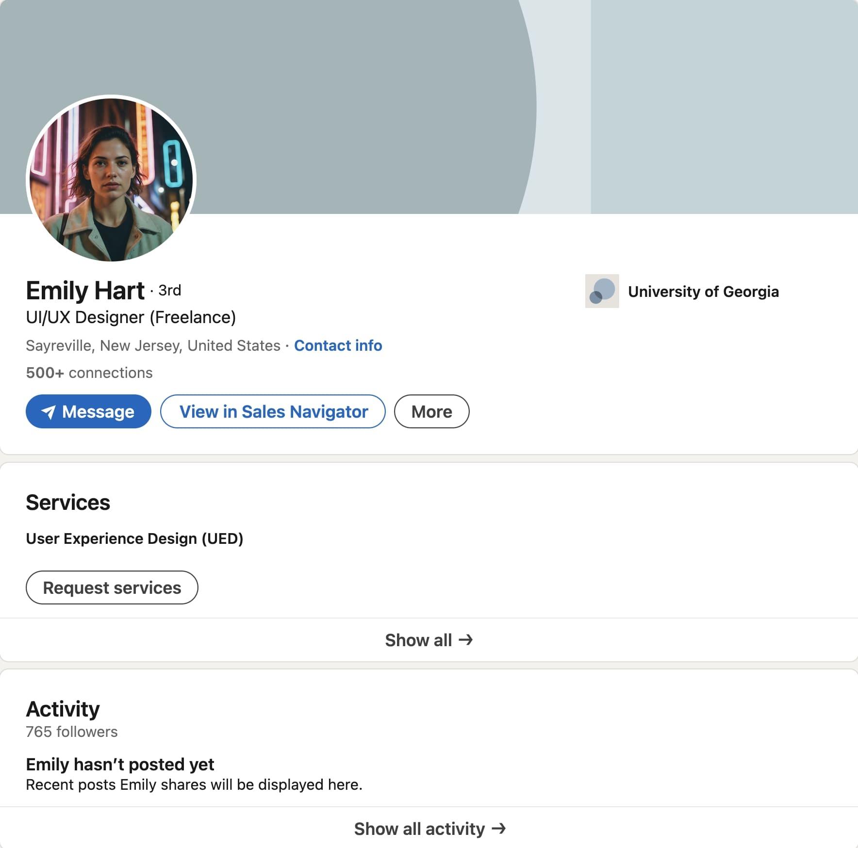Viewport: 858px width, 848px height.
Task: Send a message with the Message button
Action: (88, 411)
